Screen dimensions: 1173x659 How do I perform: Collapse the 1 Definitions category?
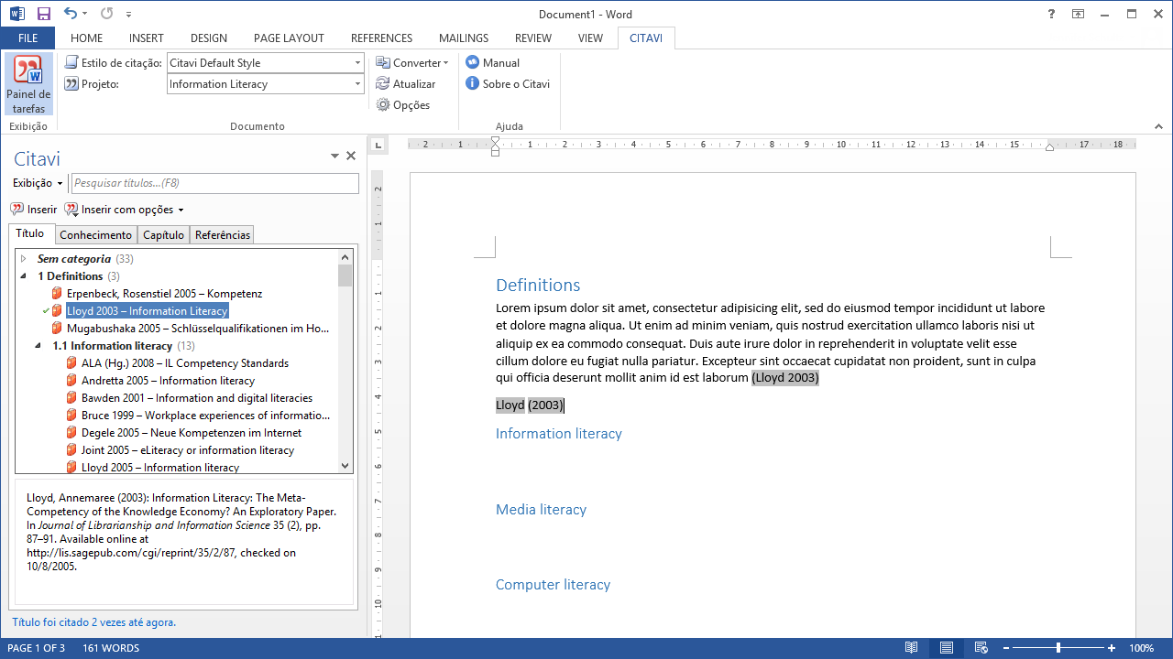[23, 276]
